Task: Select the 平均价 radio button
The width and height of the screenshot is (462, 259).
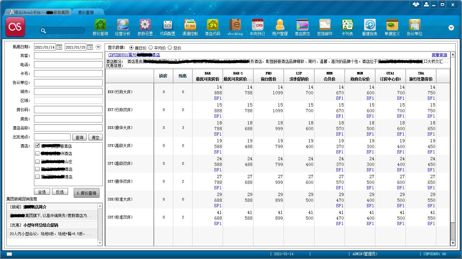Action: (151, 48)
